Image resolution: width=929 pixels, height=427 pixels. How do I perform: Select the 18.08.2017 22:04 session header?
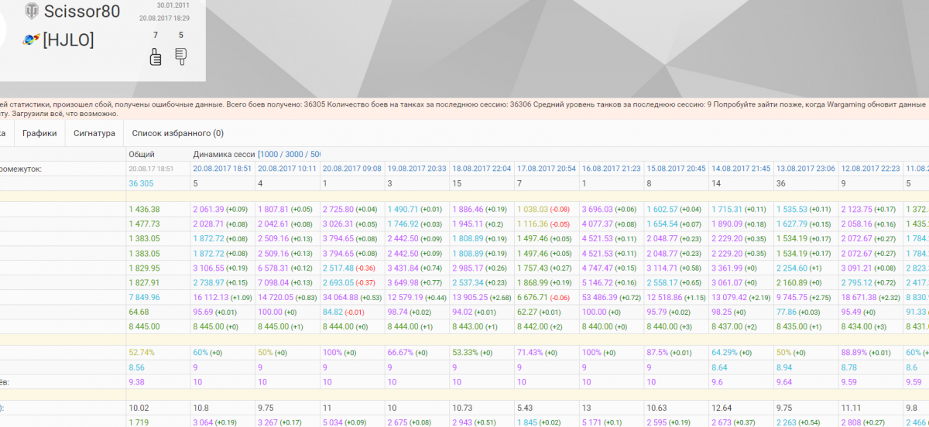pos(481,168)
